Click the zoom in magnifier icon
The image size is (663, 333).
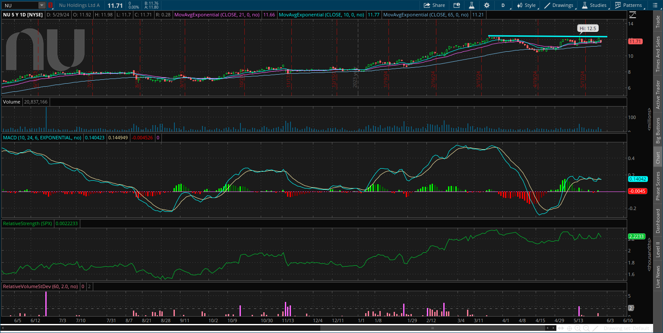point(578,328)
